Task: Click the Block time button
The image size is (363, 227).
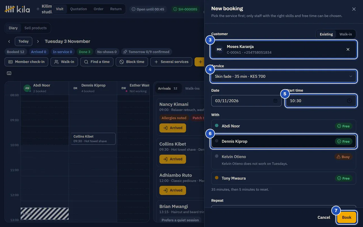Action: pos(132,62)
